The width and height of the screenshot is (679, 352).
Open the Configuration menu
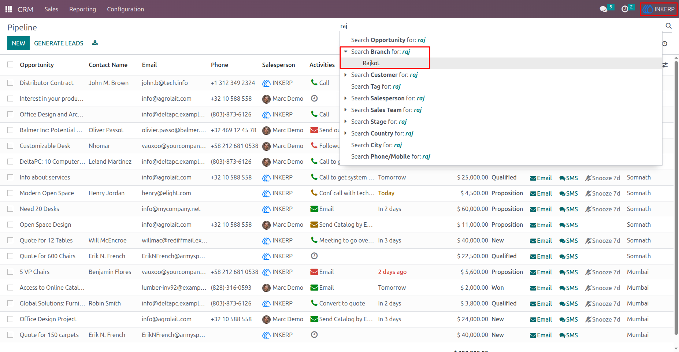[x=125, y=9]
